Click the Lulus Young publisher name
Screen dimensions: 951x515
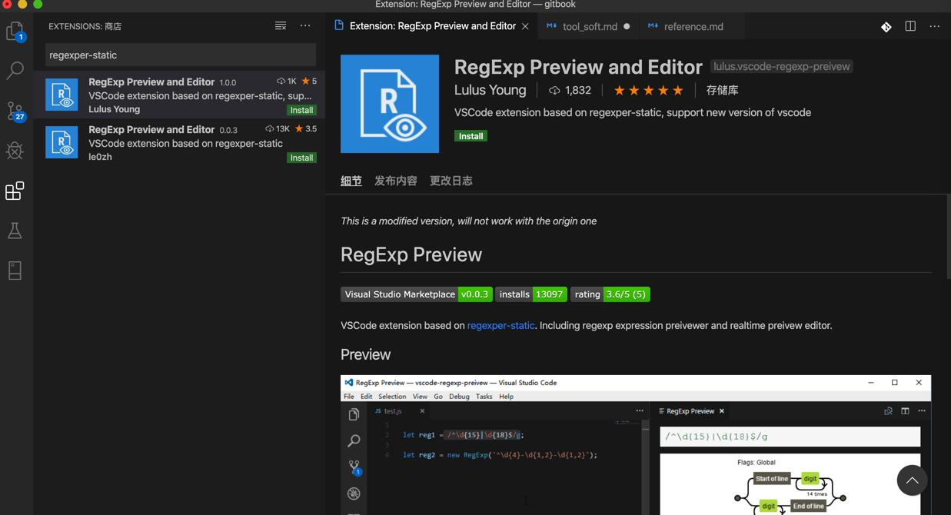coord(490,90)
